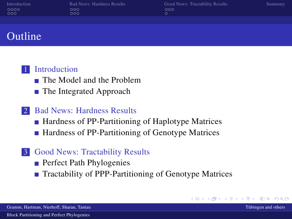Click fourth circle in Introduction's top row
Screen dimensions: 292x219
(18, 10)
